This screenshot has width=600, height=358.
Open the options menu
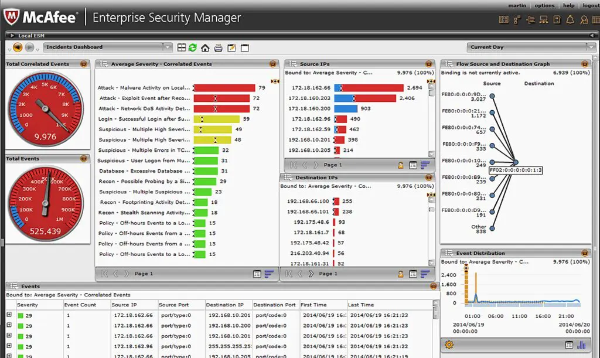point(544,5)
